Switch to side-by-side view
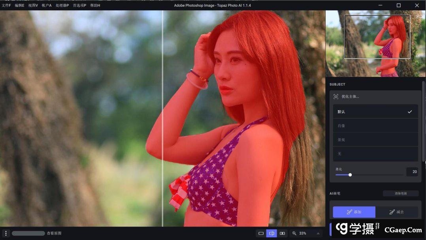Viewport: 426px width, 240px height. click(282, 233)
